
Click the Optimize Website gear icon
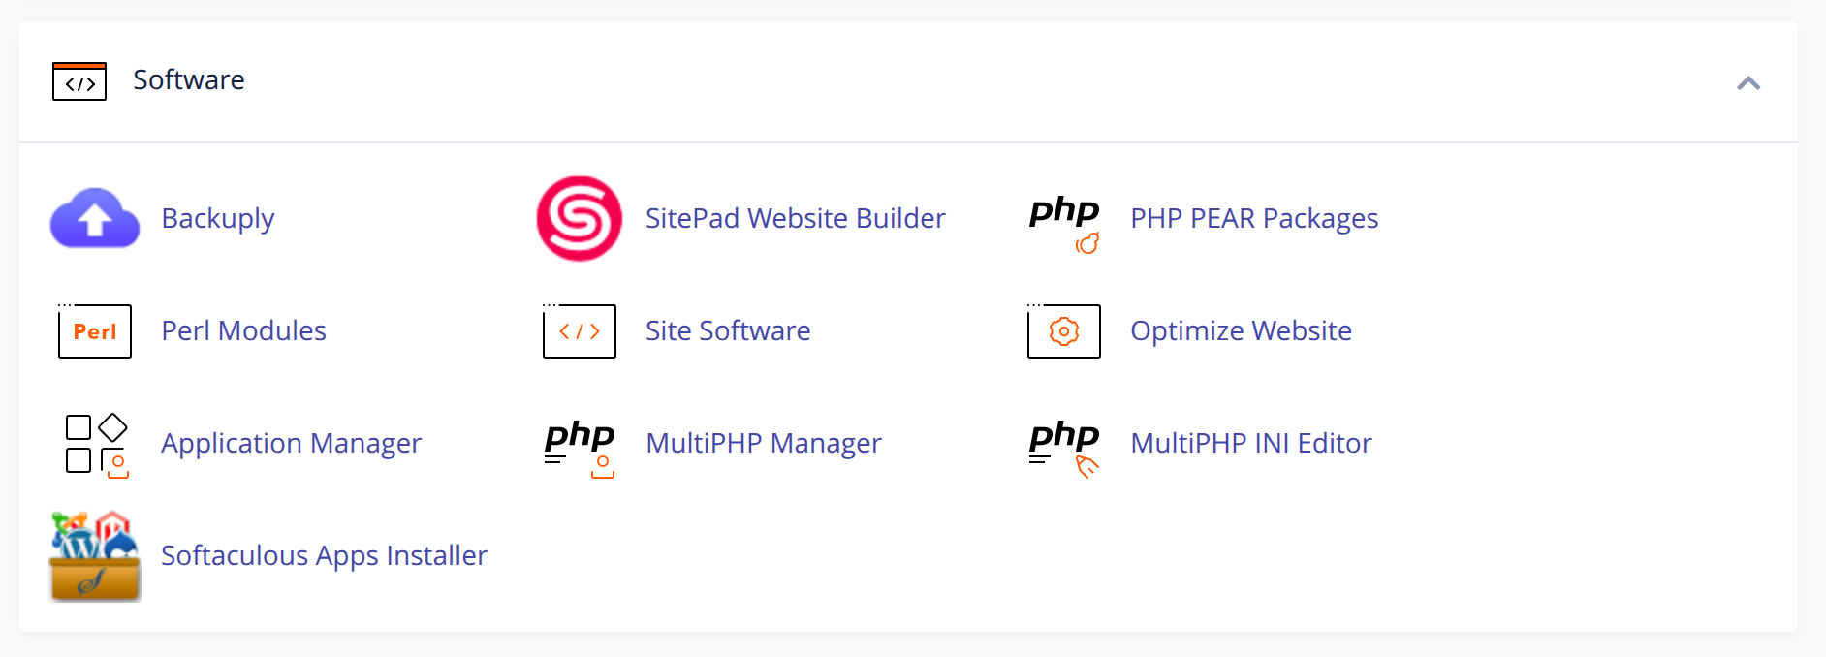tap(1064, 331)
